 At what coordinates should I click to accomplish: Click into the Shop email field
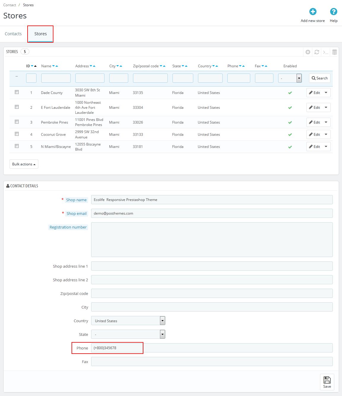tap(212, 213)
